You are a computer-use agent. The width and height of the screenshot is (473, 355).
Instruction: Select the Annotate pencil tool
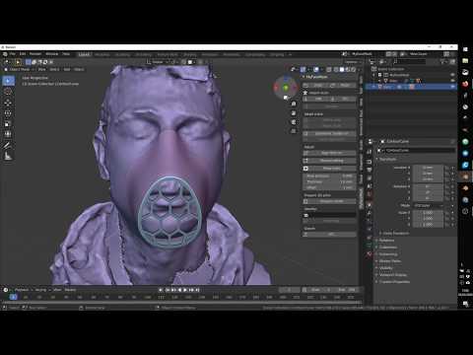pyautogui.click(x=8, y=146)
